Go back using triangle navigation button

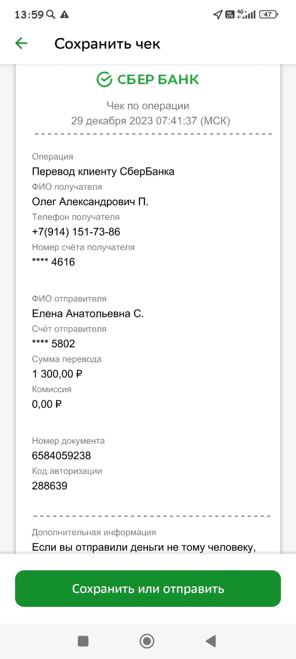coord(211,641)
